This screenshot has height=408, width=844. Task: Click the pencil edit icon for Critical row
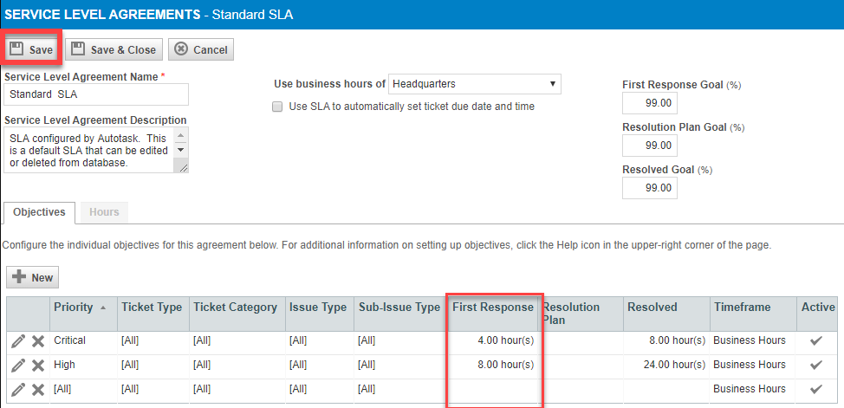point(18,341)
